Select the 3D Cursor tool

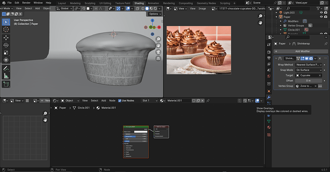pyautogui.click(x=6, y=30)
